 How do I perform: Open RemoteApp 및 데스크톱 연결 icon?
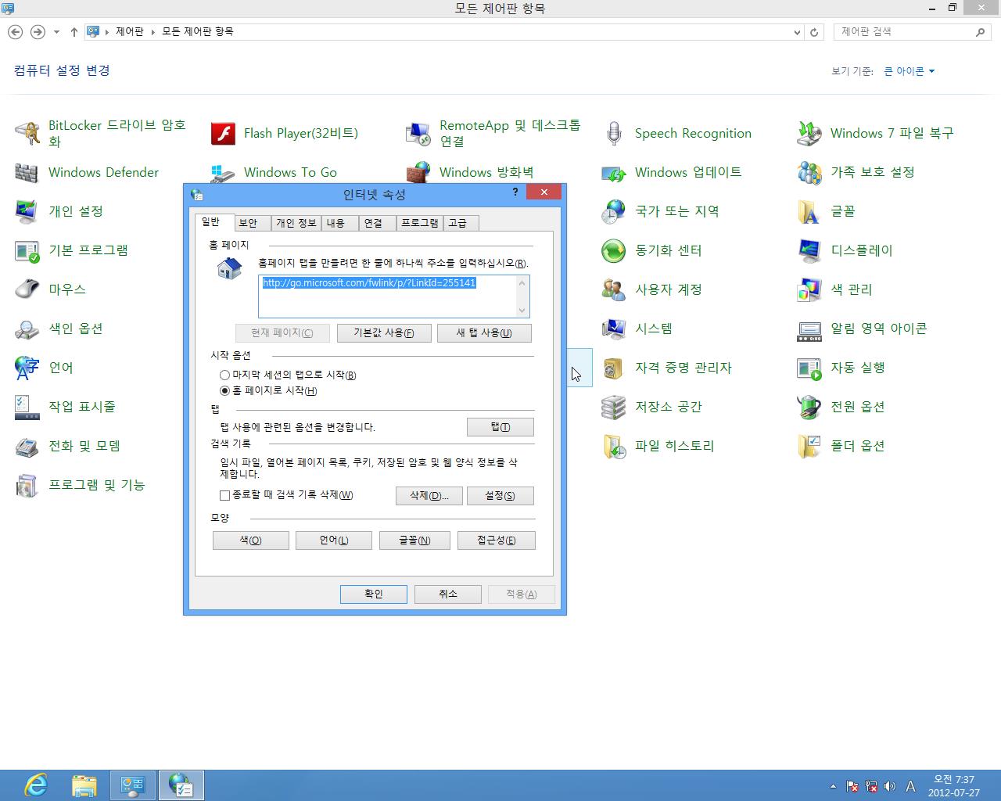(x=418, y=133)
